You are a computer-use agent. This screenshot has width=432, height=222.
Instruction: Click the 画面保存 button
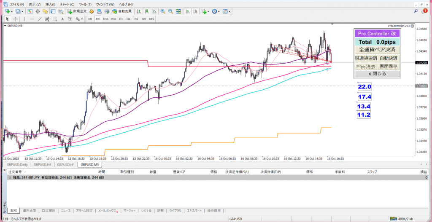(388, 66)
